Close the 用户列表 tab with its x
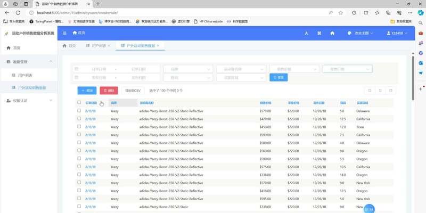 (x=109, y=46)
